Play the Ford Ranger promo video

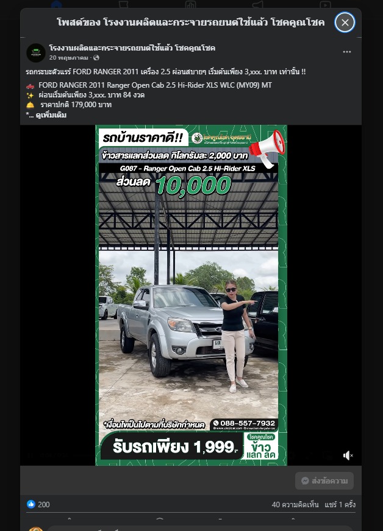191,295
